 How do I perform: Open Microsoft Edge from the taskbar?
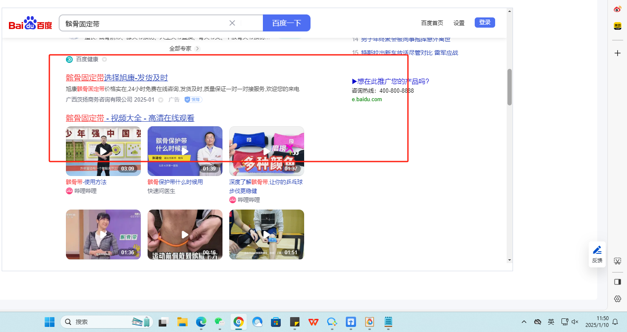(x=201, y=322)
